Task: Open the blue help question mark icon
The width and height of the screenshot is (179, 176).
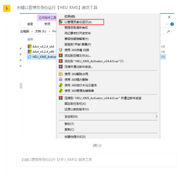Action: [x=172, y=24]
